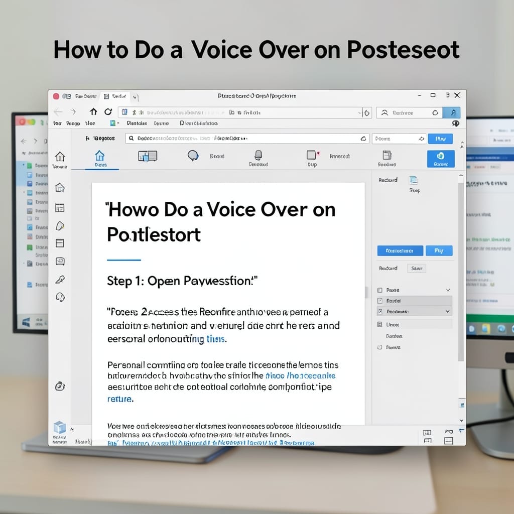Click the blue house icon in the ribbon
Screen dimensions: 514x514
tap(100, 156)
